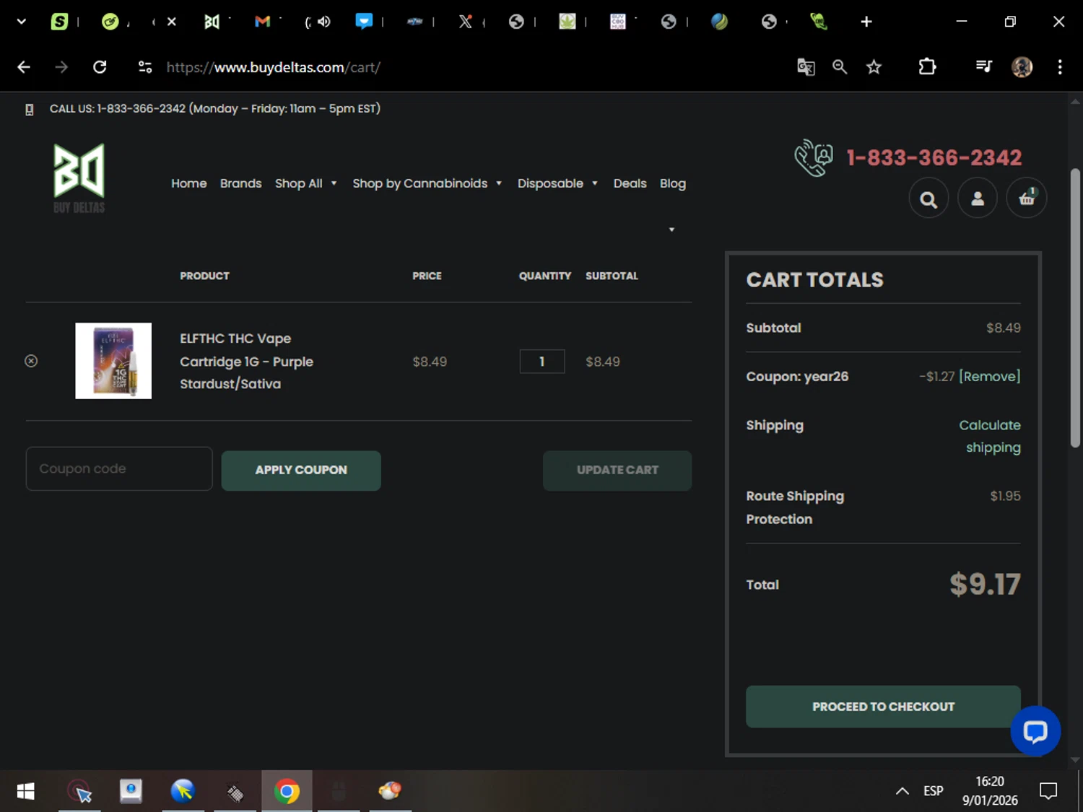Go back with the browser back arrow

24,67
